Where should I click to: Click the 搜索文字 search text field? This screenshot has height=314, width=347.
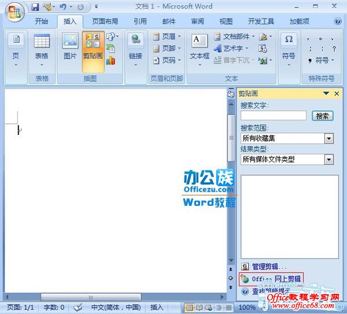[x=274, y=116]
